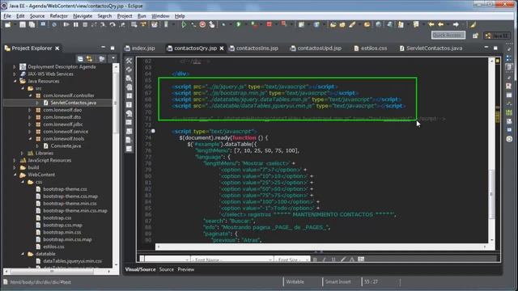The width and height of the screenshot is (518, 291).
Task: Click the New file toolbar icon
Action: 7,25
